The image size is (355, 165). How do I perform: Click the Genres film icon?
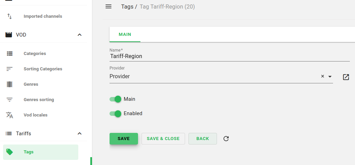10,84
